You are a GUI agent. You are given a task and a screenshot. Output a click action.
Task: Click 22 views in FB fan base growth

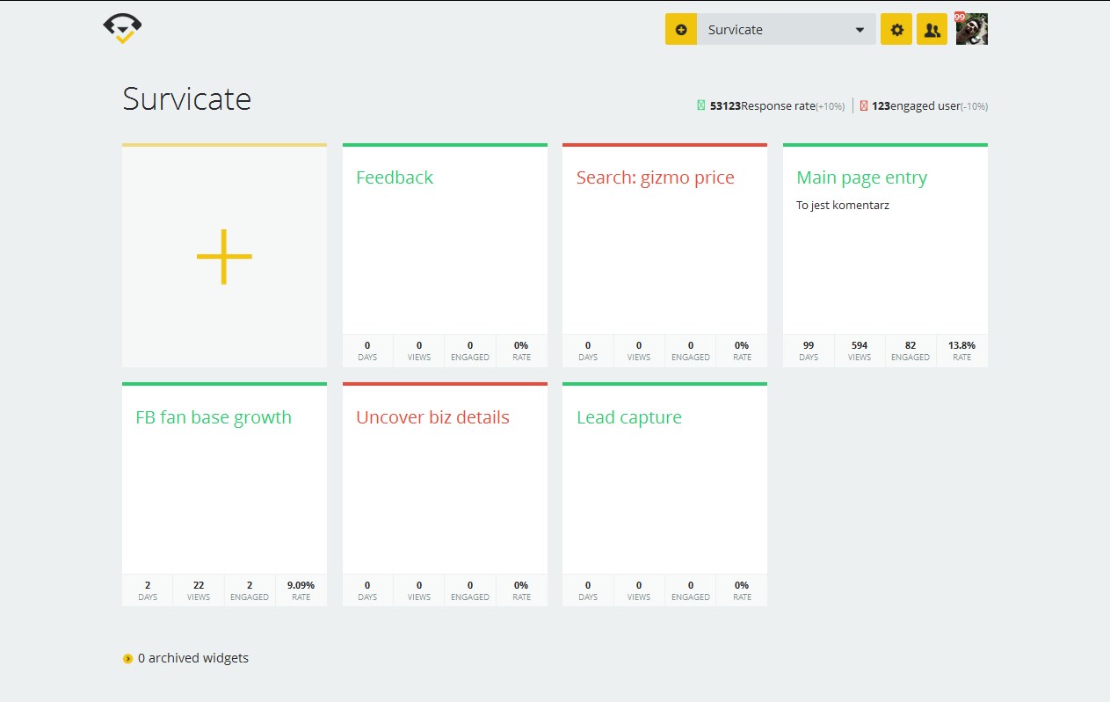(x=199, y=590)
